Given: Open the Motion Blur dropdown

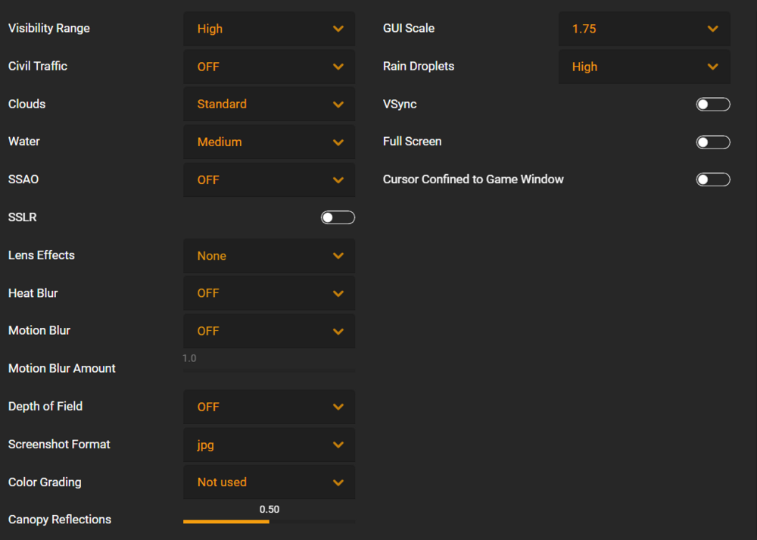Looking at the screenshot, I should 268,331.
